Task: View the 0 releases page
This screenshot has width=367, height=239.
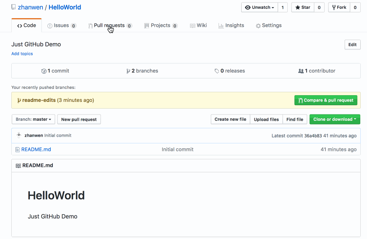Action: point(229,71)
